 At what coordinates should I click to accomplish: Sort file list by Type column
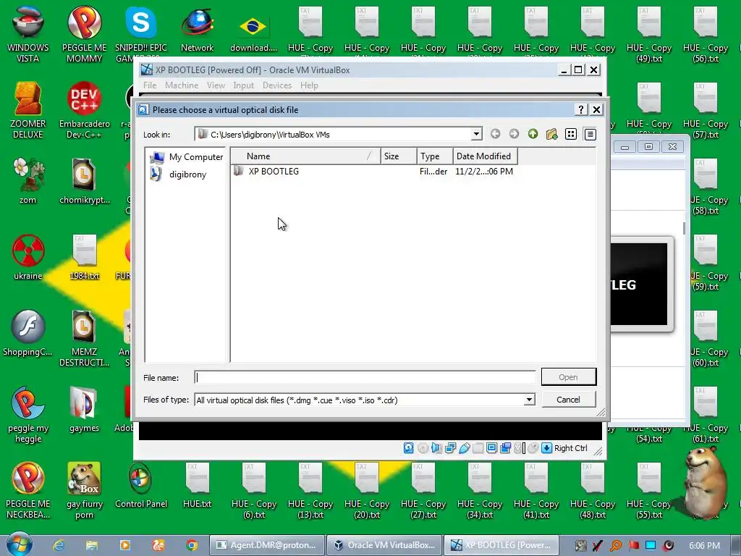pyautogui.click(x=435, y=156)
